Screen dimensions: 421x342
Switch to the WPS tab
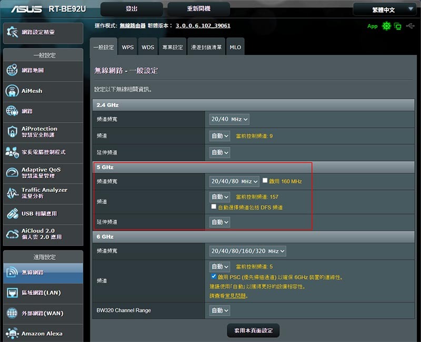(x=128, y=47)
